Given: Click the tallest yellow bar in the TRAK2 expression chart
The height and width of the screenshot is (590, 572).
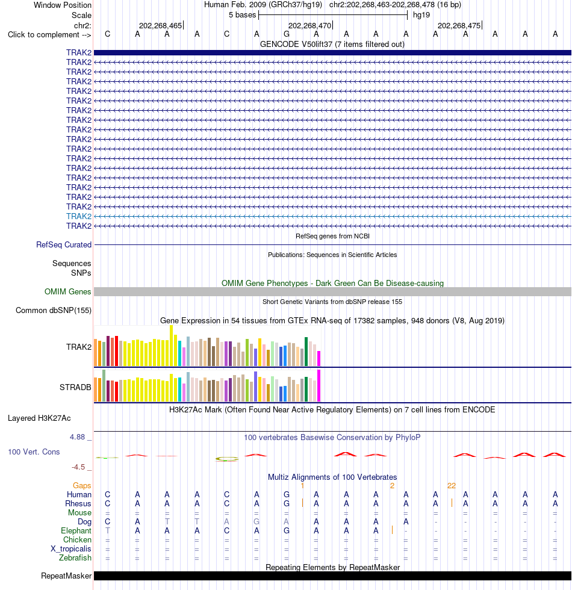Looking at the screenshot, I should coord(171,346).
